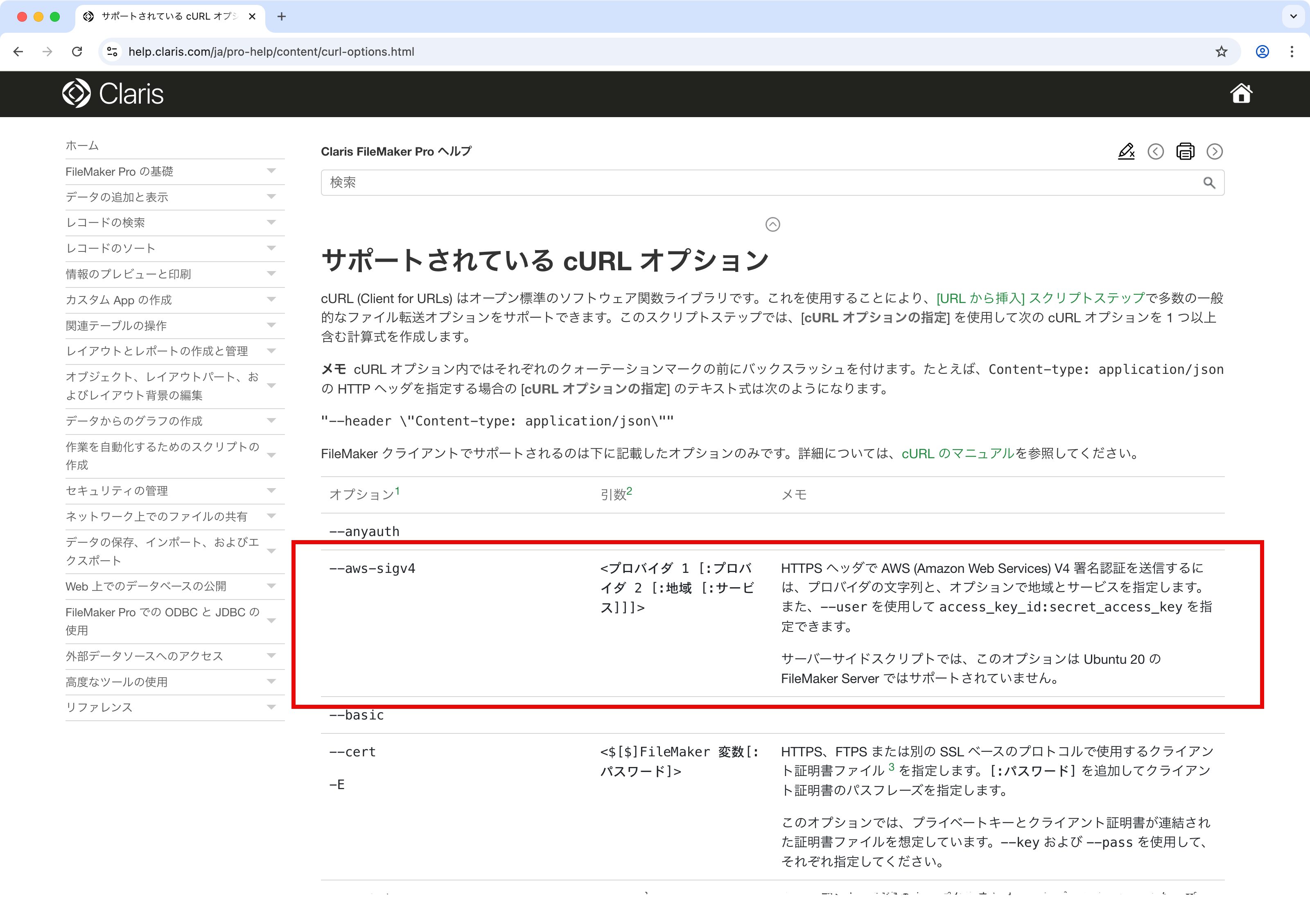
Task: Print the help page
Action: pyautogui.click(x=1185, y=152)
